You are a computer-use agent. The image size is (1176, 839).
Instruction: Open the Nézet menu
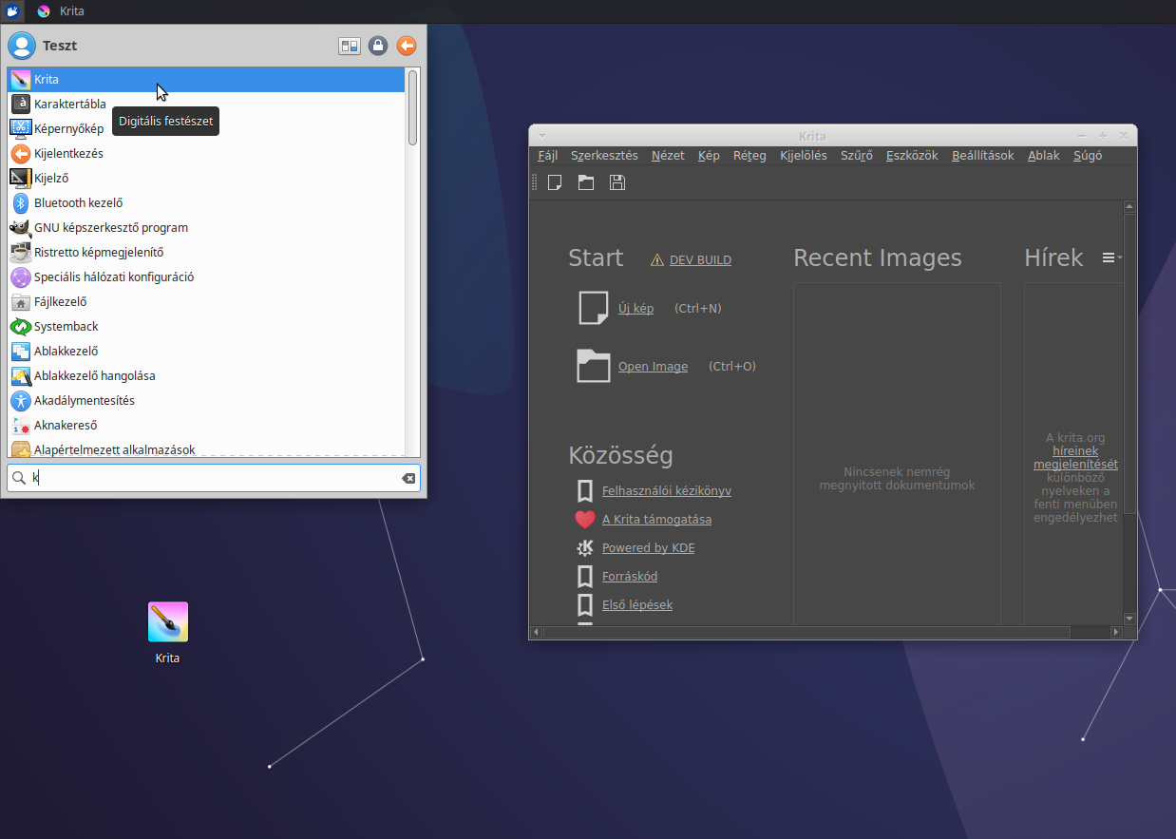click(668, 156)
